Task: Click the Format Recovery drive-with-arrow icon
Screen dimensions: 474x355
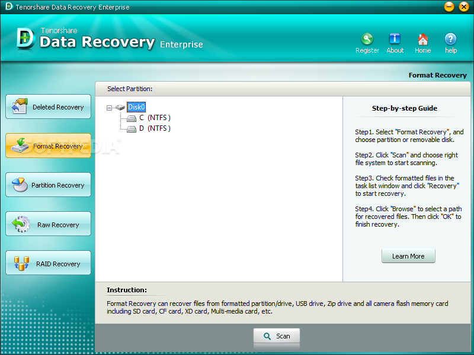Action: 20,146
